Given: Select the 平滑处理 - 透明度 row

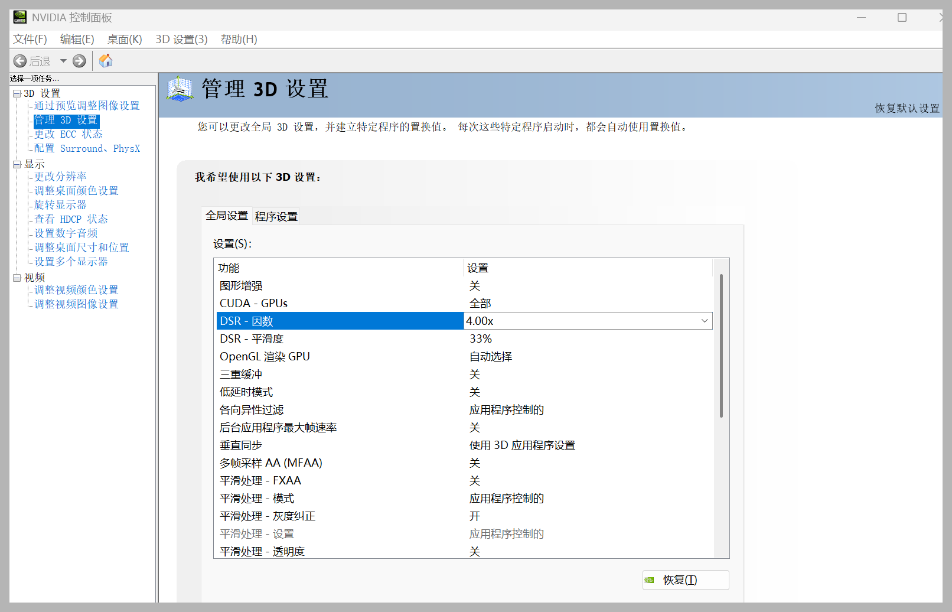Looking at the screenshot, I should coord(464,551).
